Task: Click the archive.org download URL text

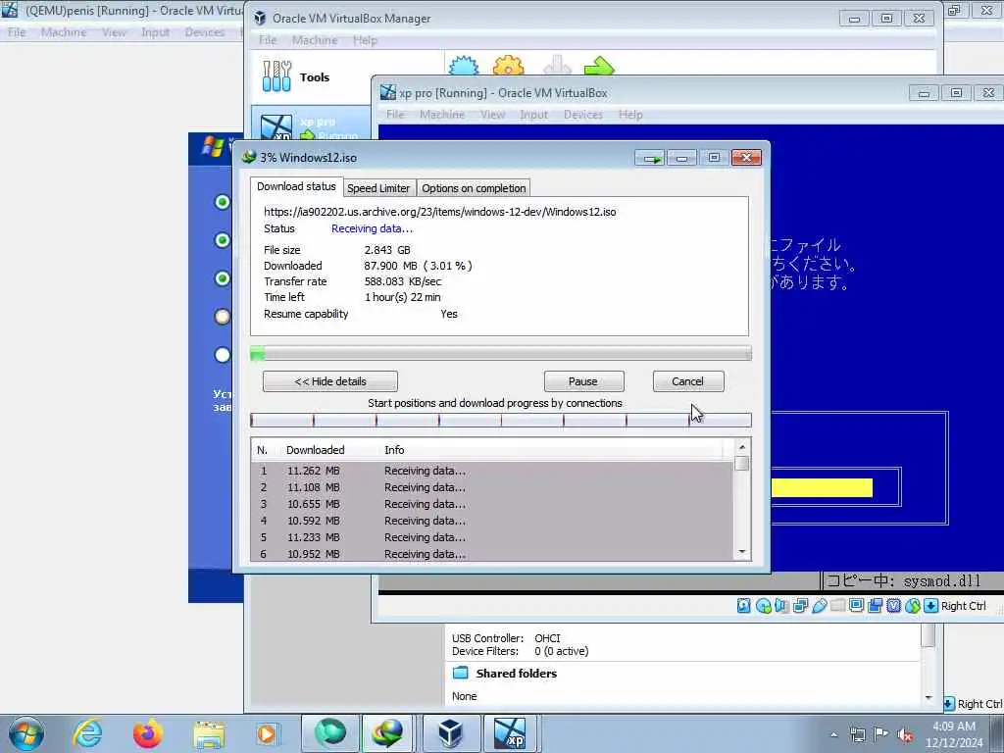Action: point(440,212)
